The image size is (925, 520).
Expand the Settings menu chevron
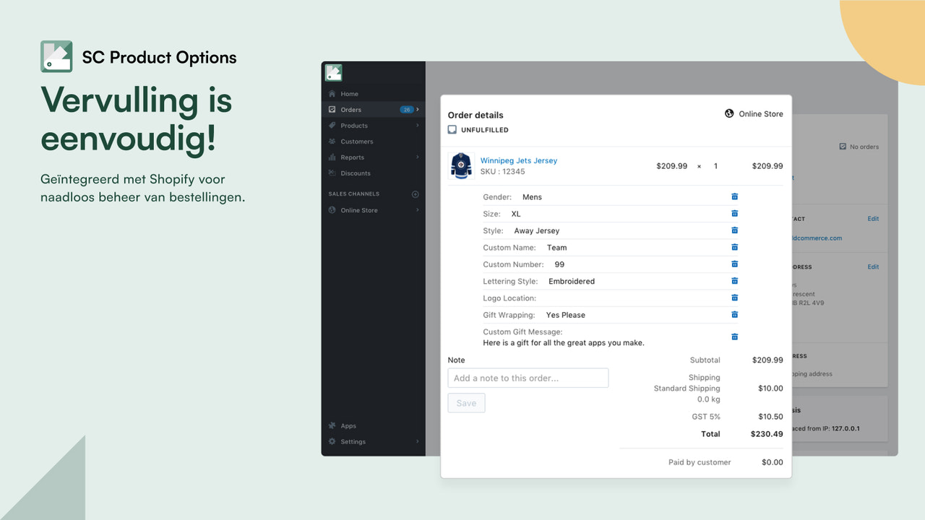point(418,442)
